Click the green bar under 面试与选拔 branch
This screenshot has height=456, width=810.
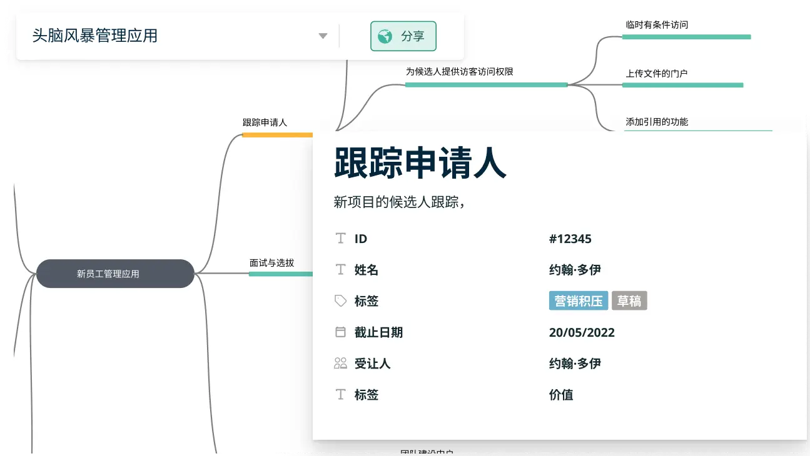(281, 274)
